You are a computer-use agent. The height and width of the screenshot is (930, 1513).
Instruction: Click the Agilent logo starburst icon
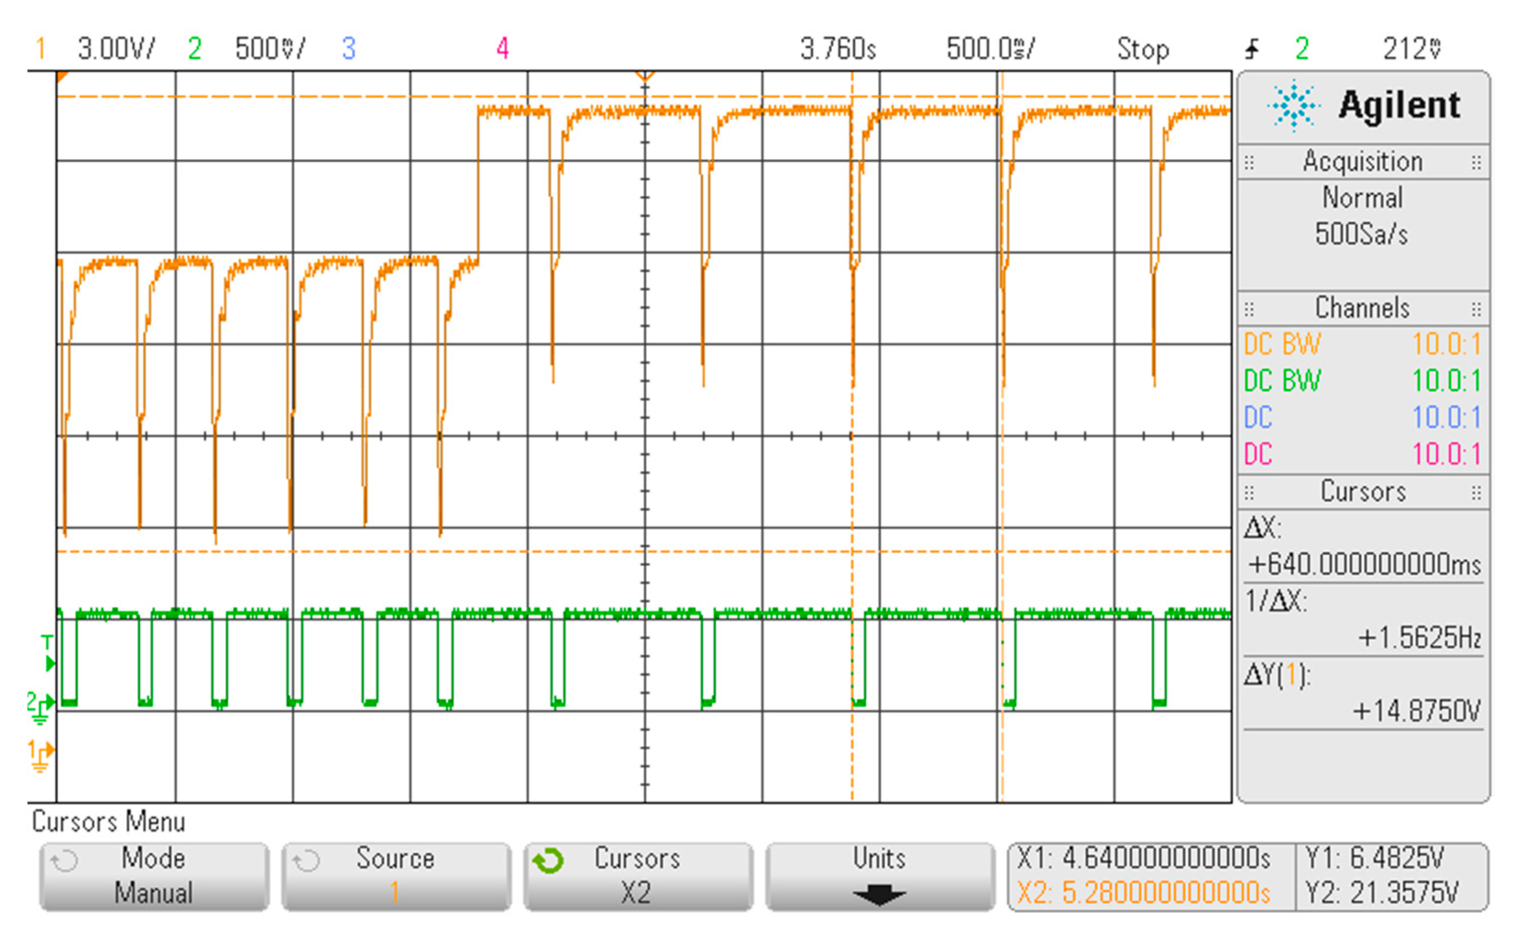point(1293,105)
